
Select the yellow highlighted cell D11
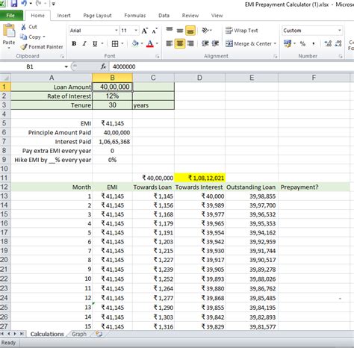(x=199, y=178)
